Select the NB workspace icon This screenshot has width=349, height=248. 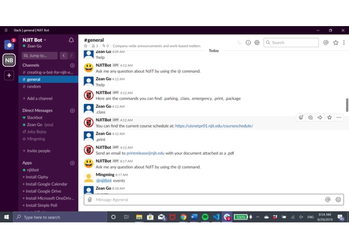9,60
